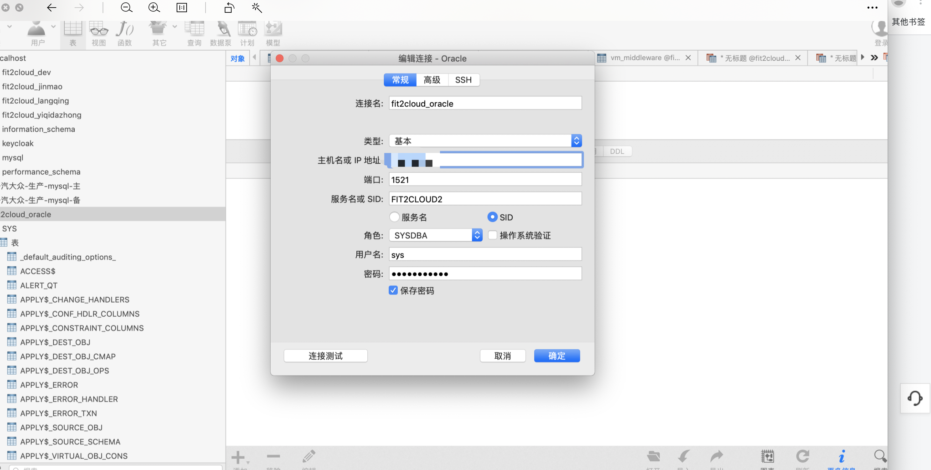Click the 确定 confirm button
Screen dimensions: 931x470
556,356
